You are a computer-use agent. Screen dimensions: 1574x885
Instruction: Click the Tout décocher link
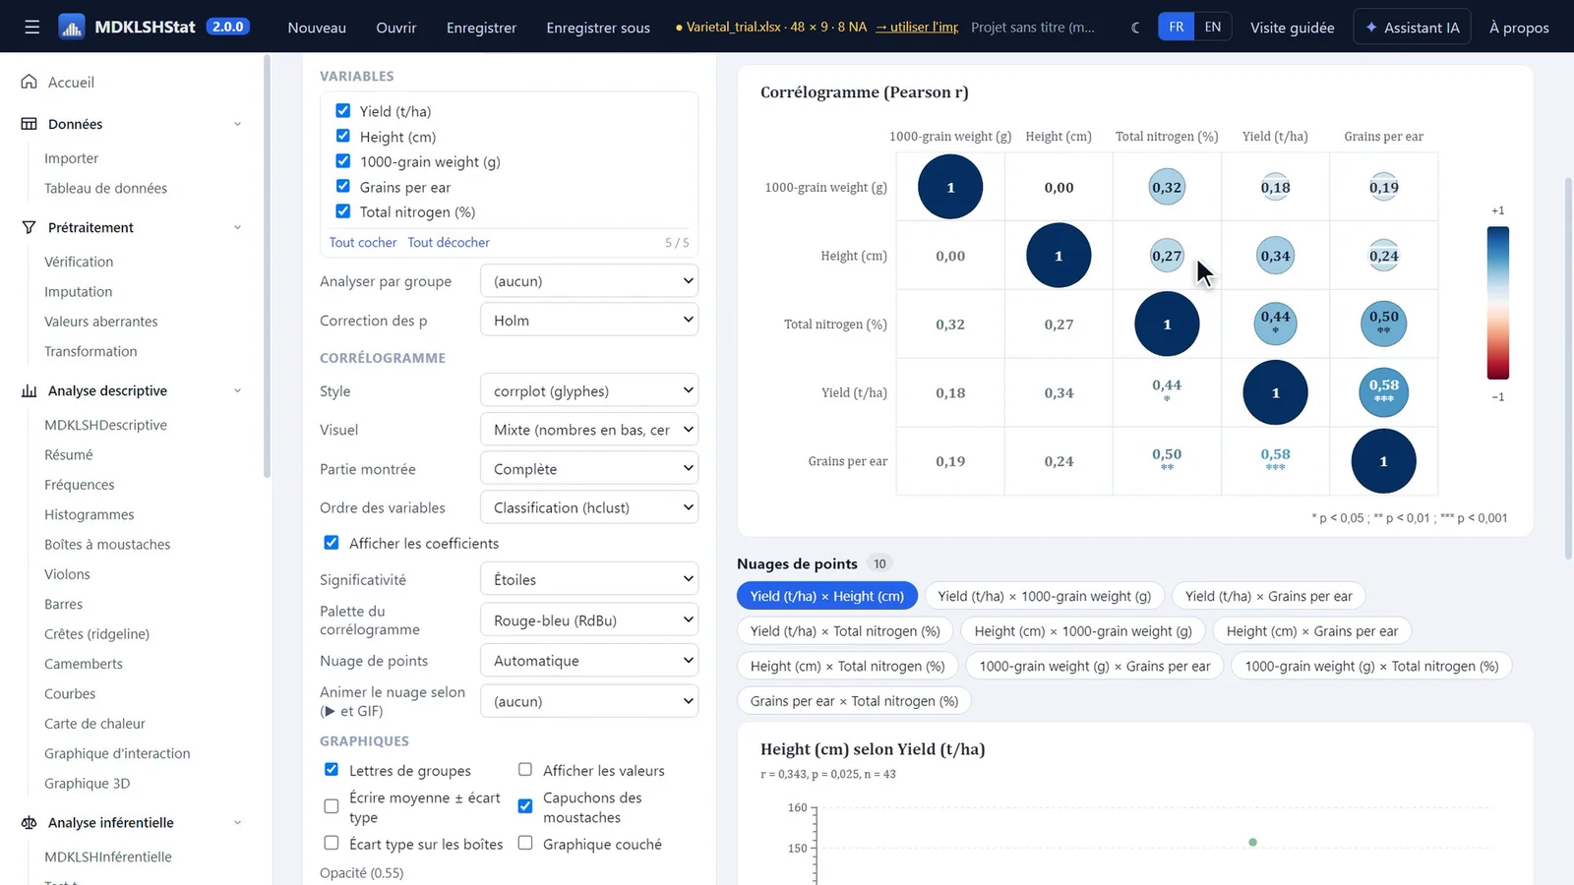click(449, 242)
